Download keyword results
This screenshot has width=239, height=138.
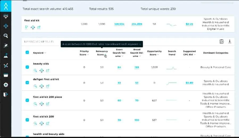[230, 41]
